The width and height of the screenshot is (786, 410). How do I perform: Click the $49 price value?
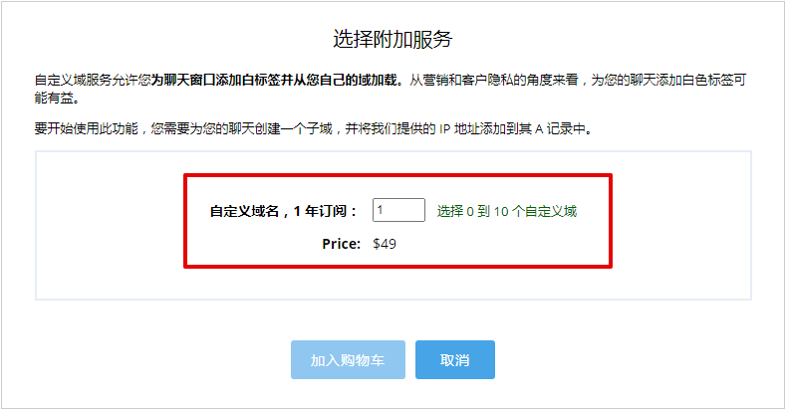coord(385,243)
